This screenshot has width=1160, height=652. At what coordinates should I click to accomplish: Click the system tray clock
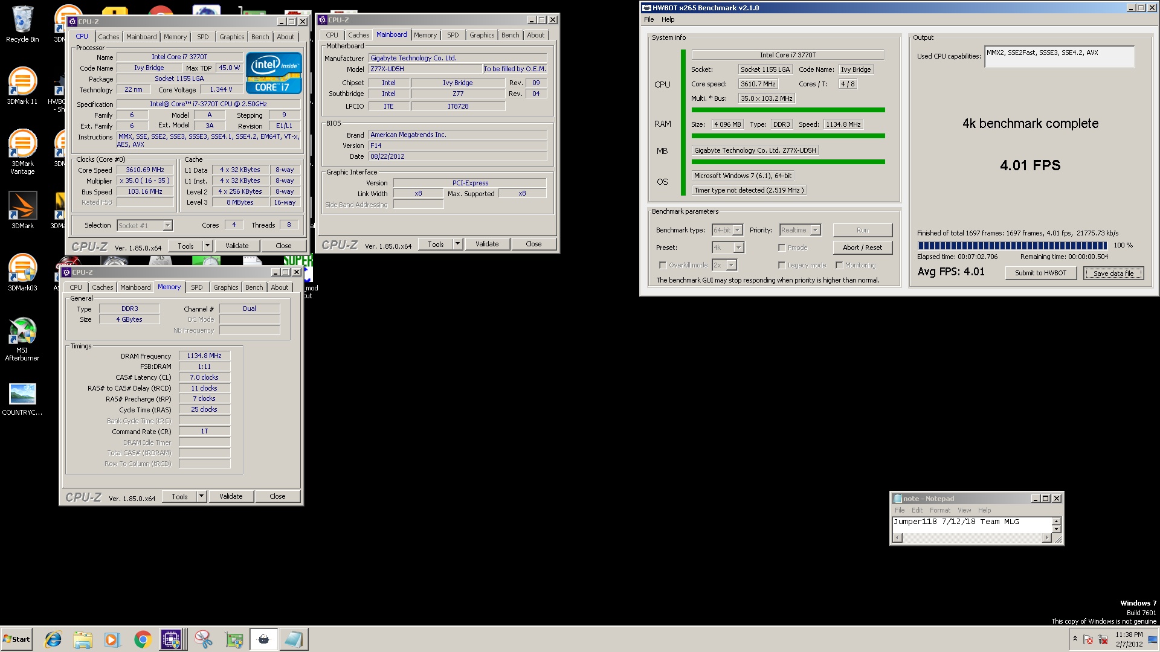(x=1129, y=639)
